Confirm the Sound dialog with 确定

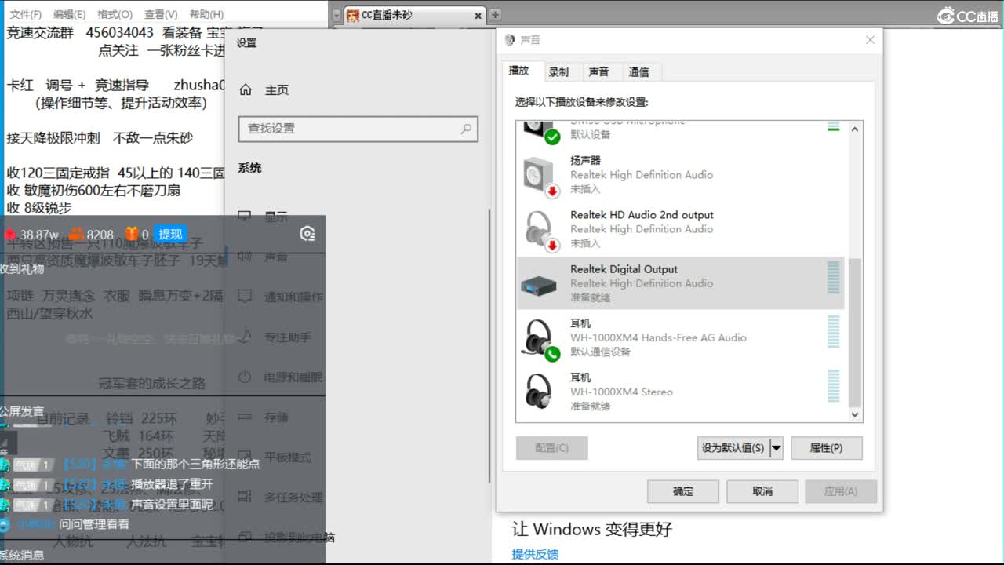[683, 491]
